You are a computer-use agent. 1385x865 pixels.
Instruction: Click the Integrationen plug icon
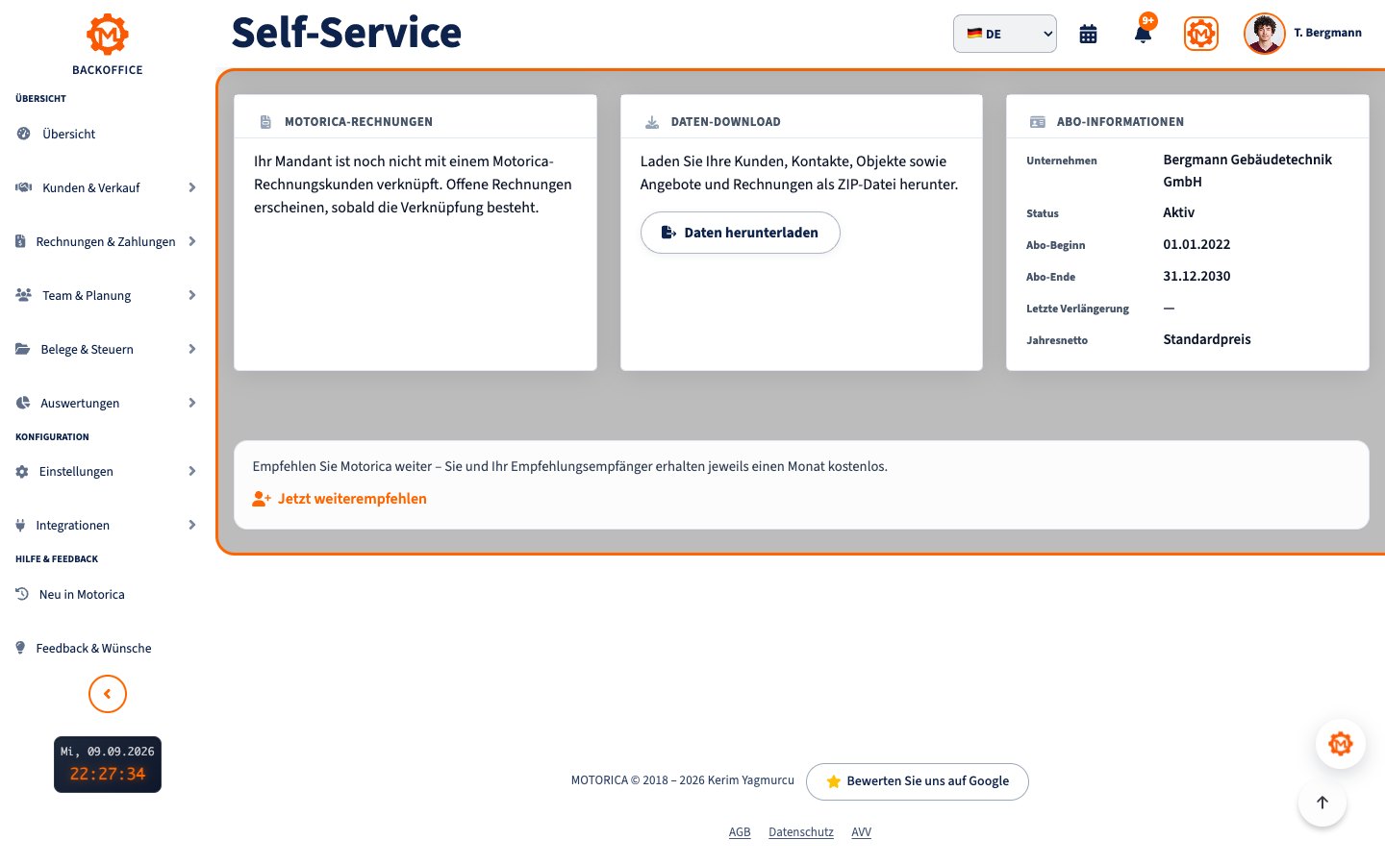coord(20,525)
